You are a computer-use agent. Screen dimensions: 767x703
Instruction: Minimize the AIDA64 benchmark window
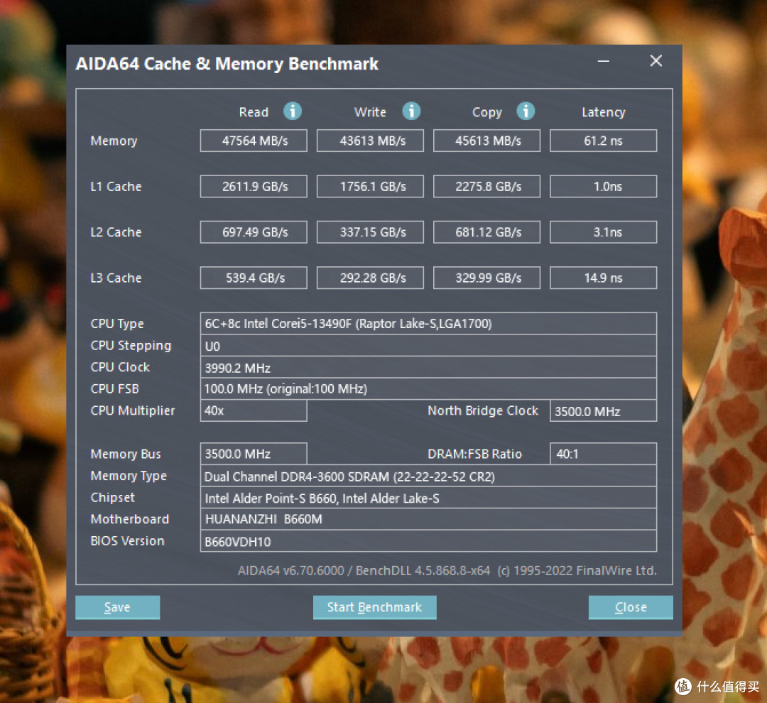[x=604, y=61]
